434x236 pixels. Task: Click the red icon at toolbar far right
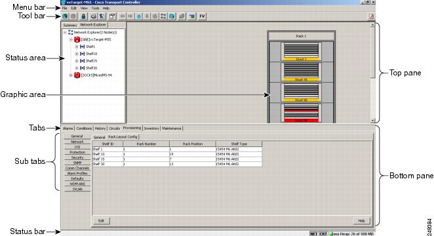(x=372, y=16)
